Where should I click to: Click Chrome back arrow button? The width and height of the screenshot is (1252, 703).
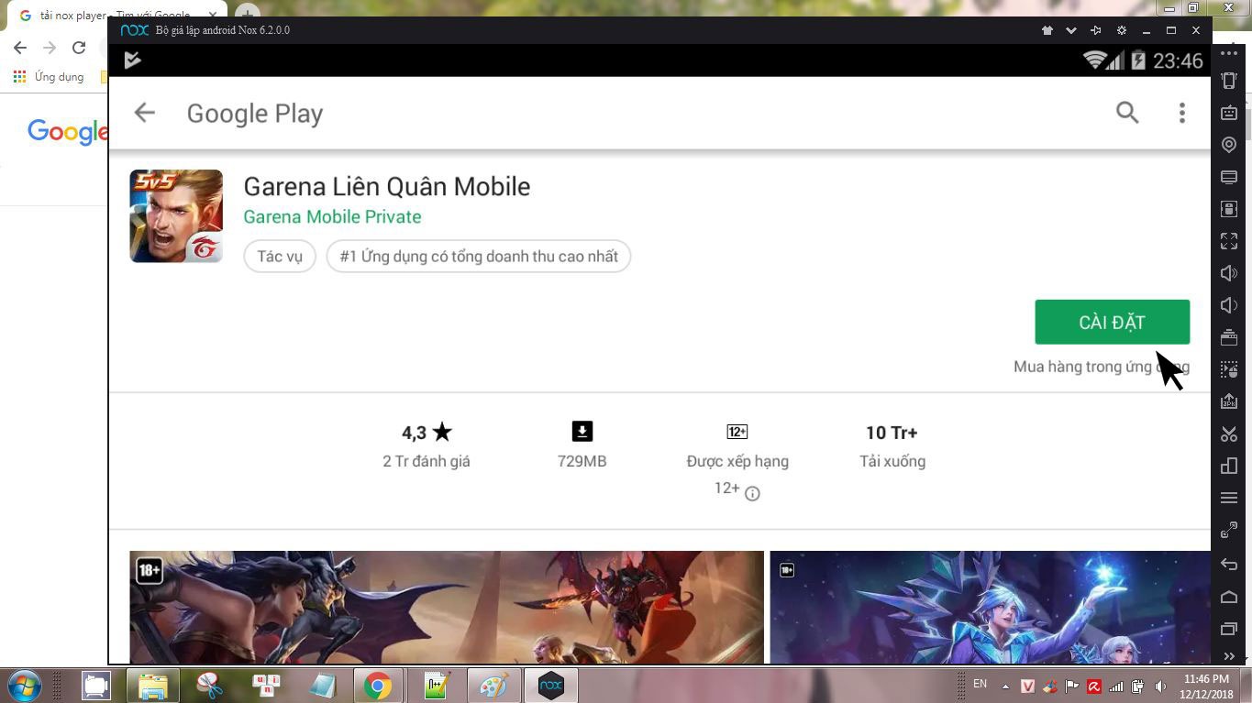[20, 48]
